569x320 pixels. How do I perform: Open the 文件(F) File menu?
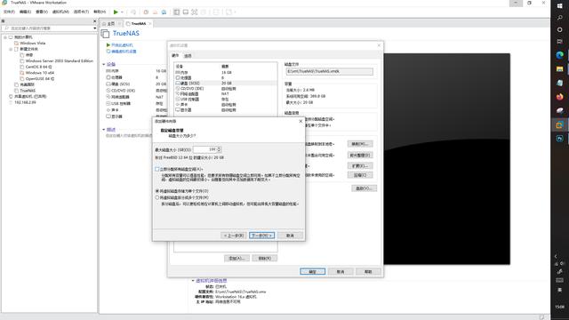(9, 12)
